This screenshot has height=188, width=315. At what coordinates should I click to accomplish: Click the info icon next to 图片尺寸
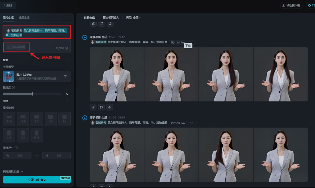[16, 148]
